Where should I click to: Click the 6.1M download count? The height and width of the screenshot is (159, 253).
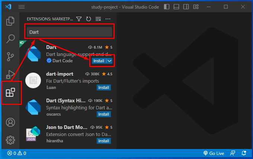(x=95, y=47)
